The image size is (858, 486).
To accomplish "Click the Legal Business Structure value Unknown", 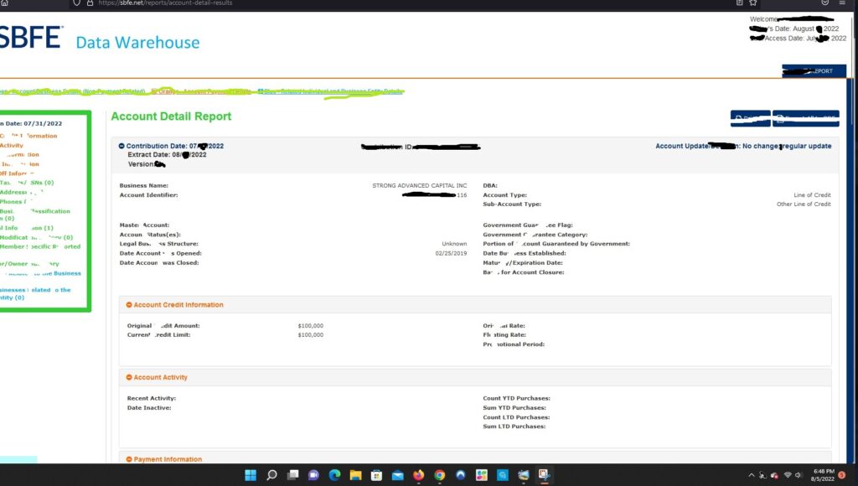I will (454, 244).
